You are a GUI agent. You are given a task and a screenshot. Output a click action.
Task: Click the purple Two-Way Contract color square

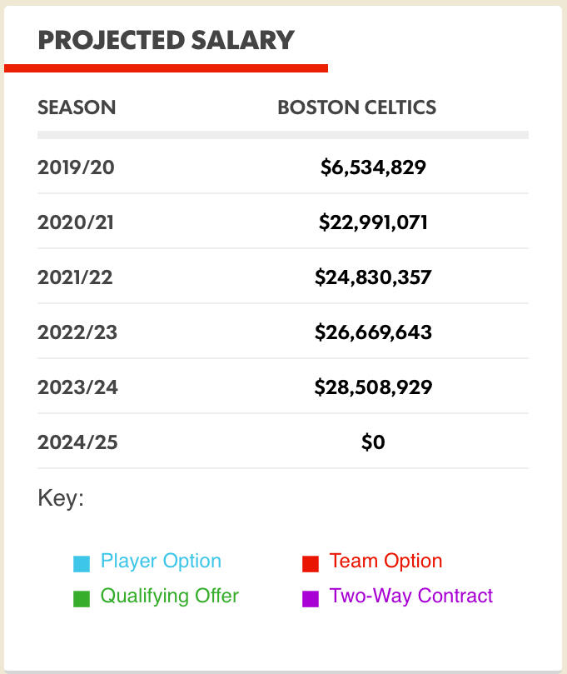[311, 598]
